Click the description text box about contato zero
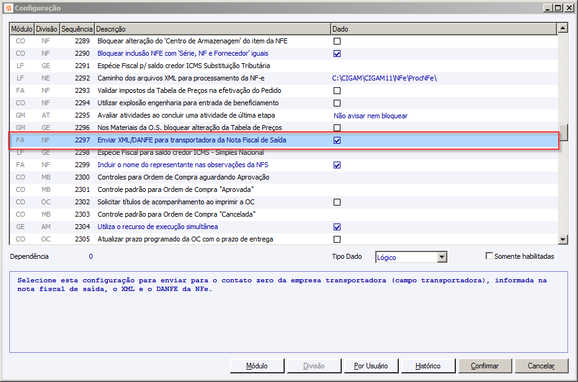Screen dimensions: 578x382 click(288, 312)
